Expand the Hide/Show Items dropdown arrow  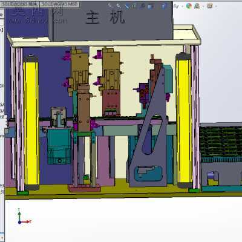point(183,7)
